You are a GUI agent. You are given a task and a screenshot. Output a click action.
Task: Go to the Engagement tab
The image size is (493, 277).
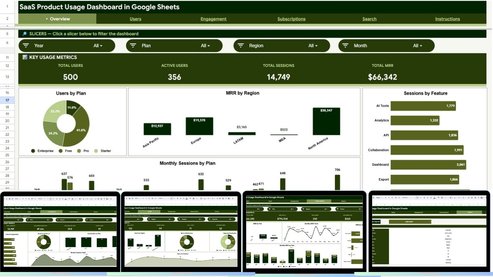pyautogui.click(x=213, y=19)
